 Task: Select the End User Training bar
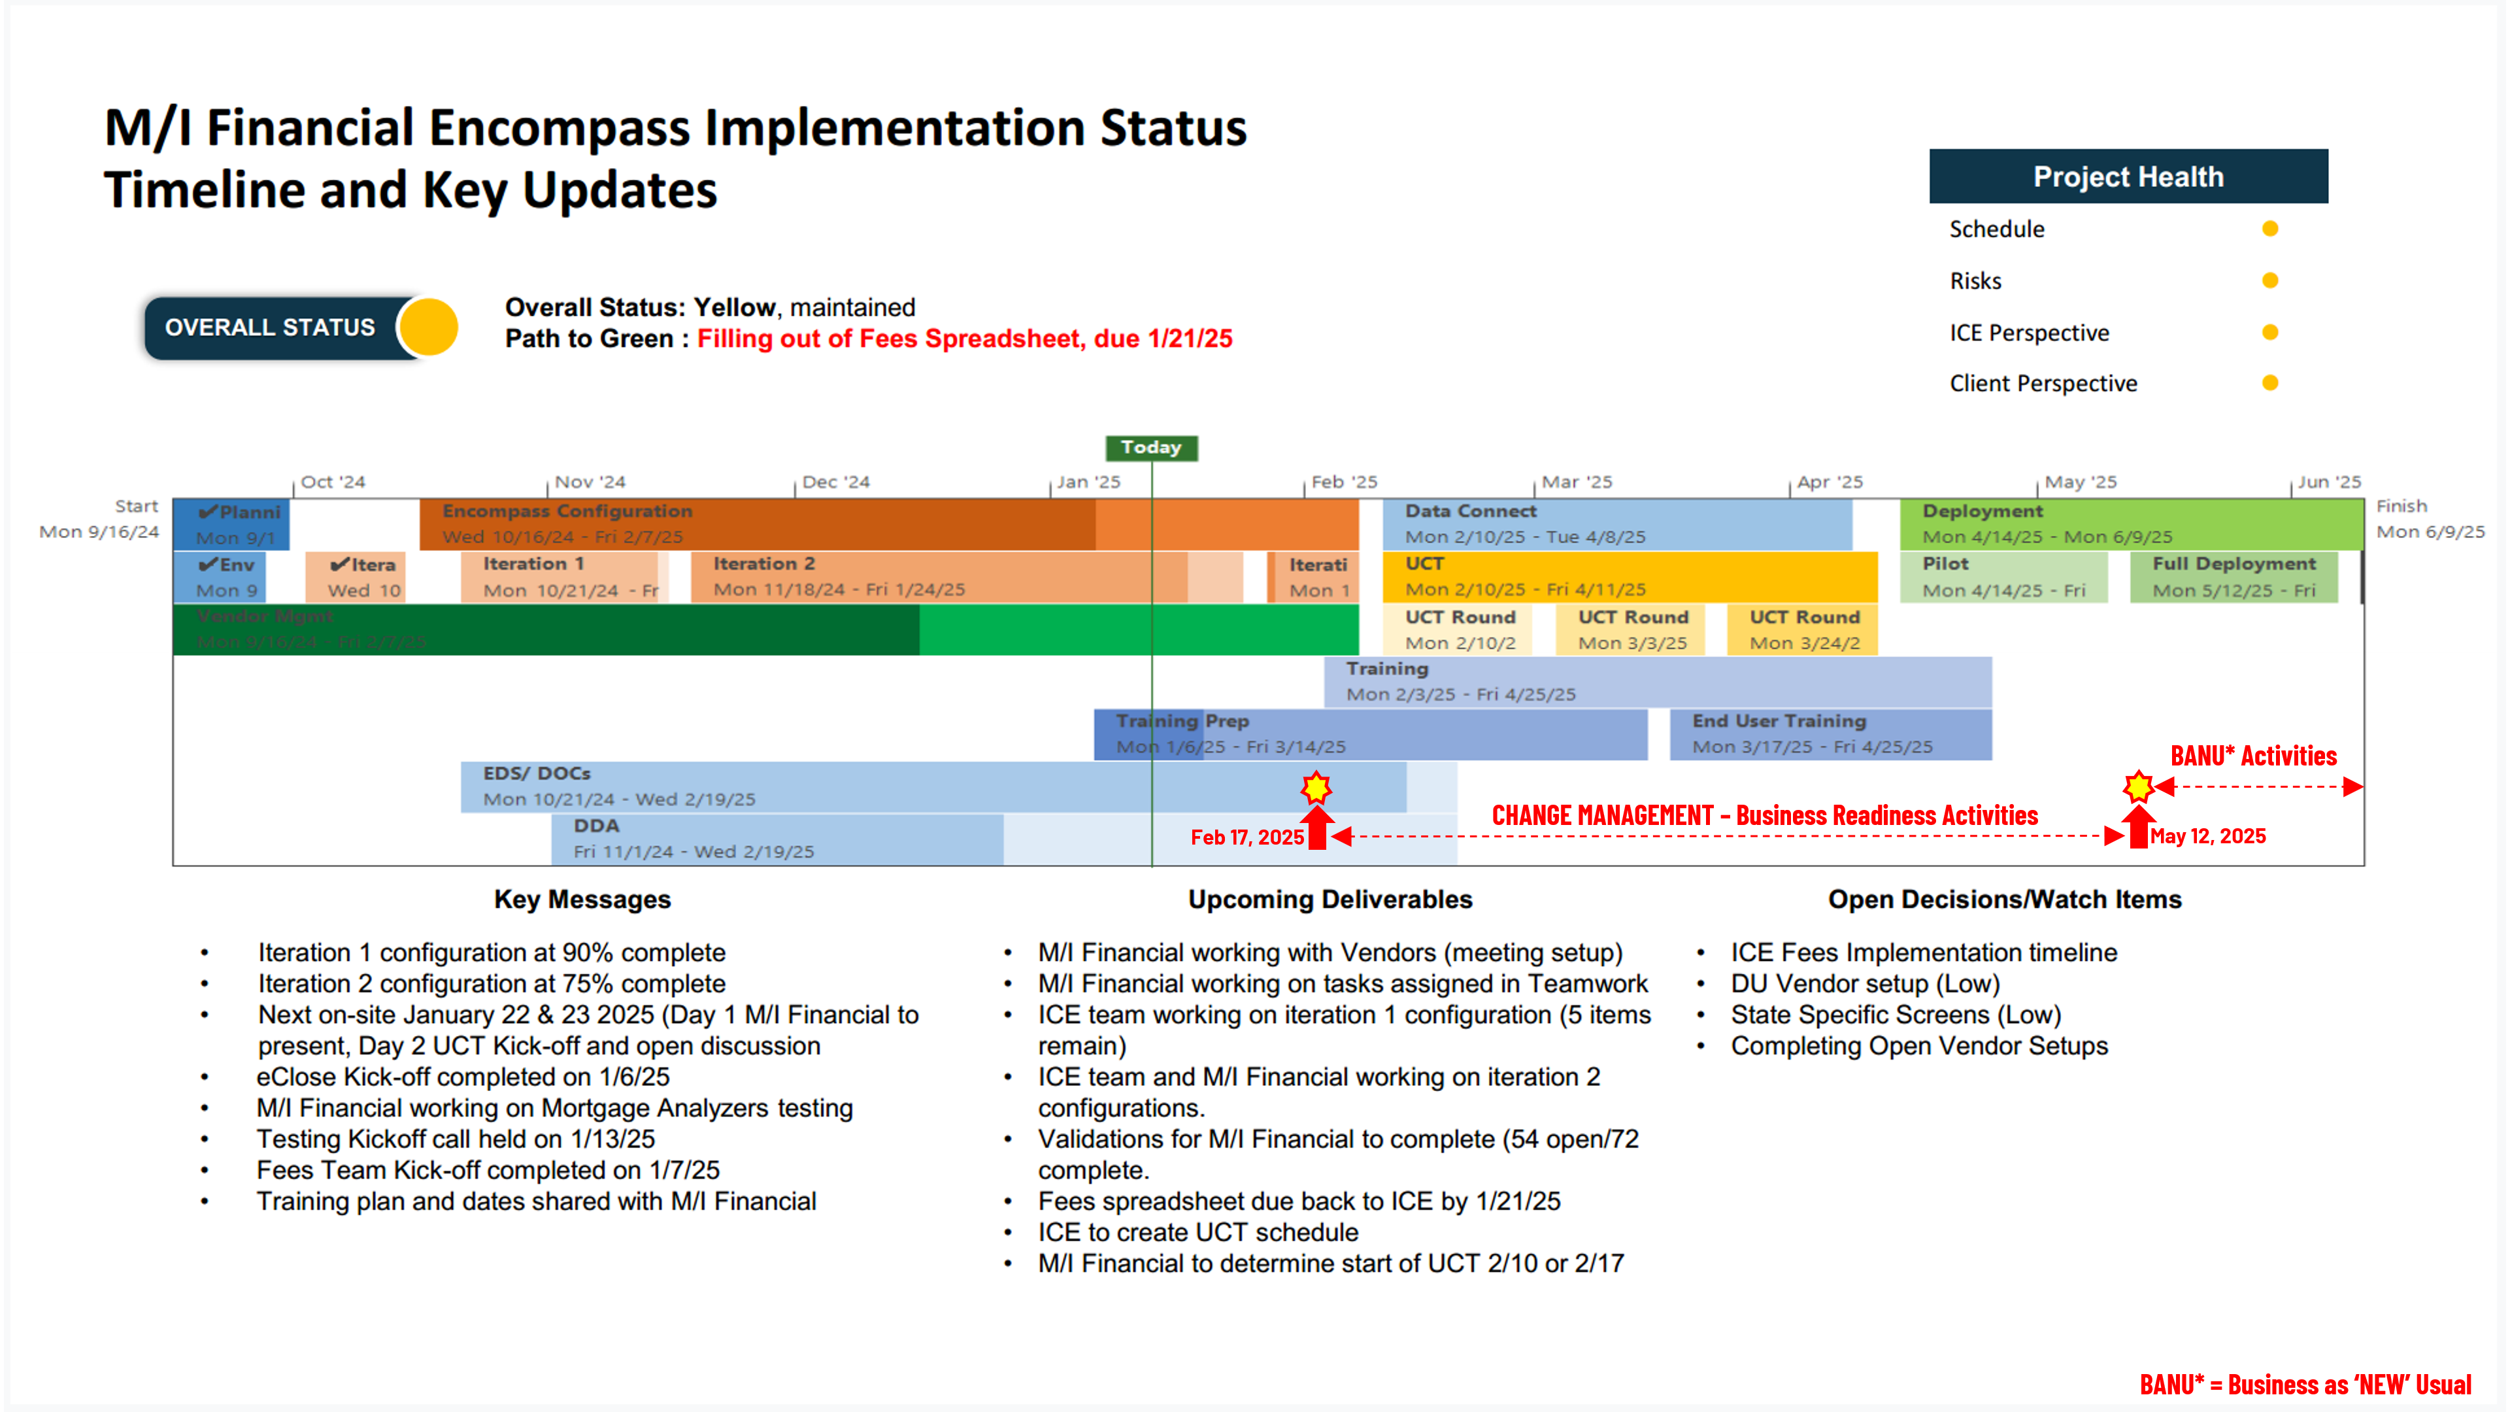tap(1830, 735)
